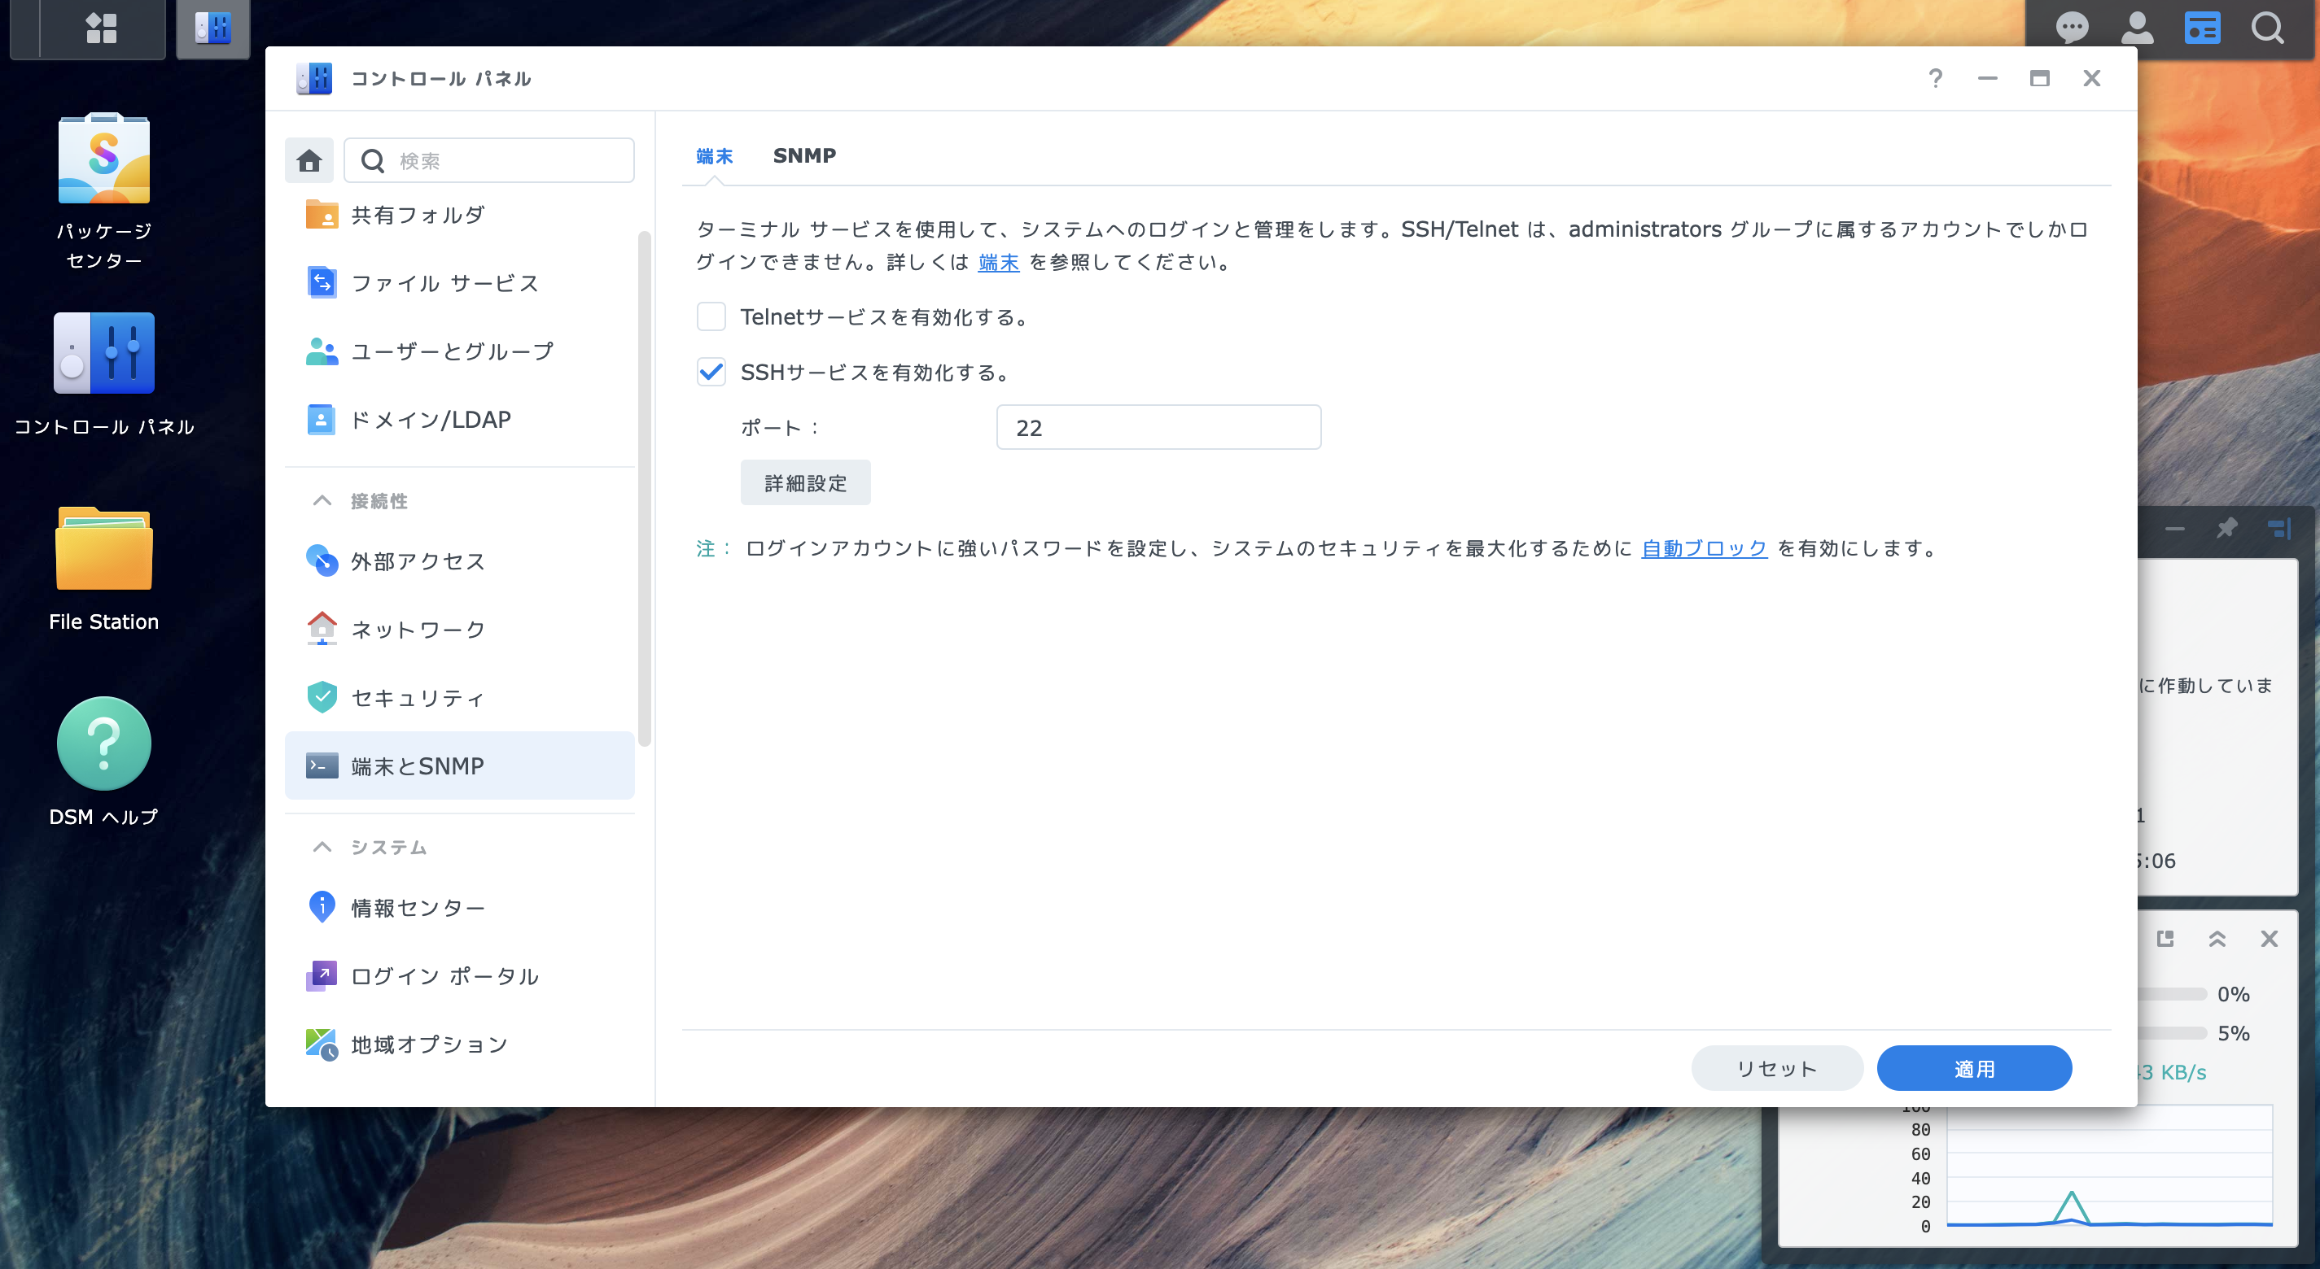Collapse resource monitor widget with double chevron
This screenshot has width=2320, height=1269.
click(x=2217, y=939)
